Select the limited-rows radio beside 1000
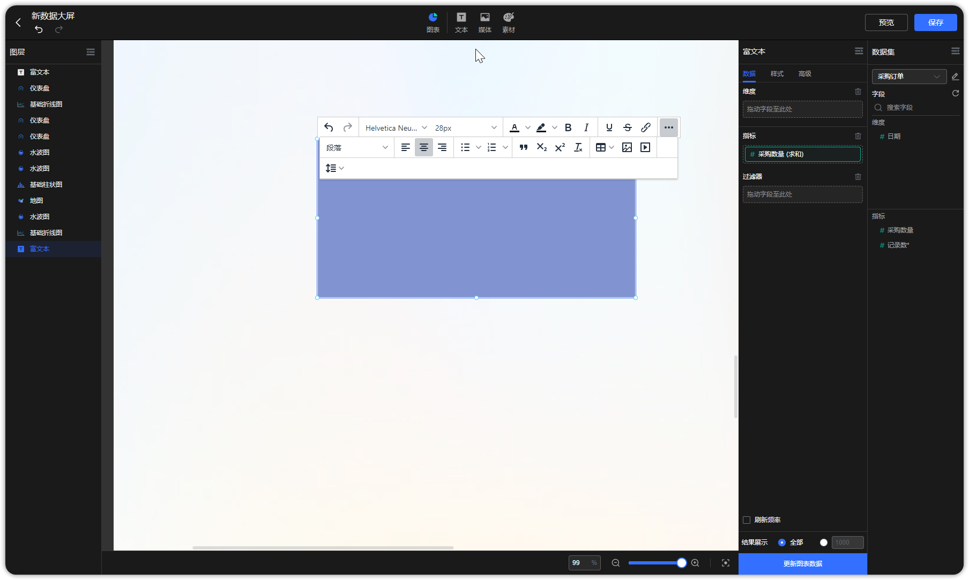Screen dimensions: 969x580 (x=824, y=543)
